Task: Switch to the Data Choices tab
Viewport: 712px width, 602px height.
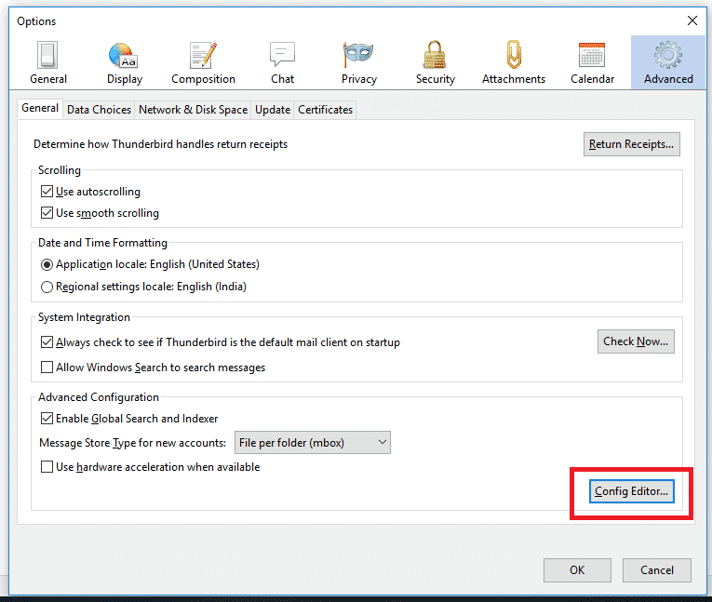Action: pyautogui.click(x=99, y=110)
